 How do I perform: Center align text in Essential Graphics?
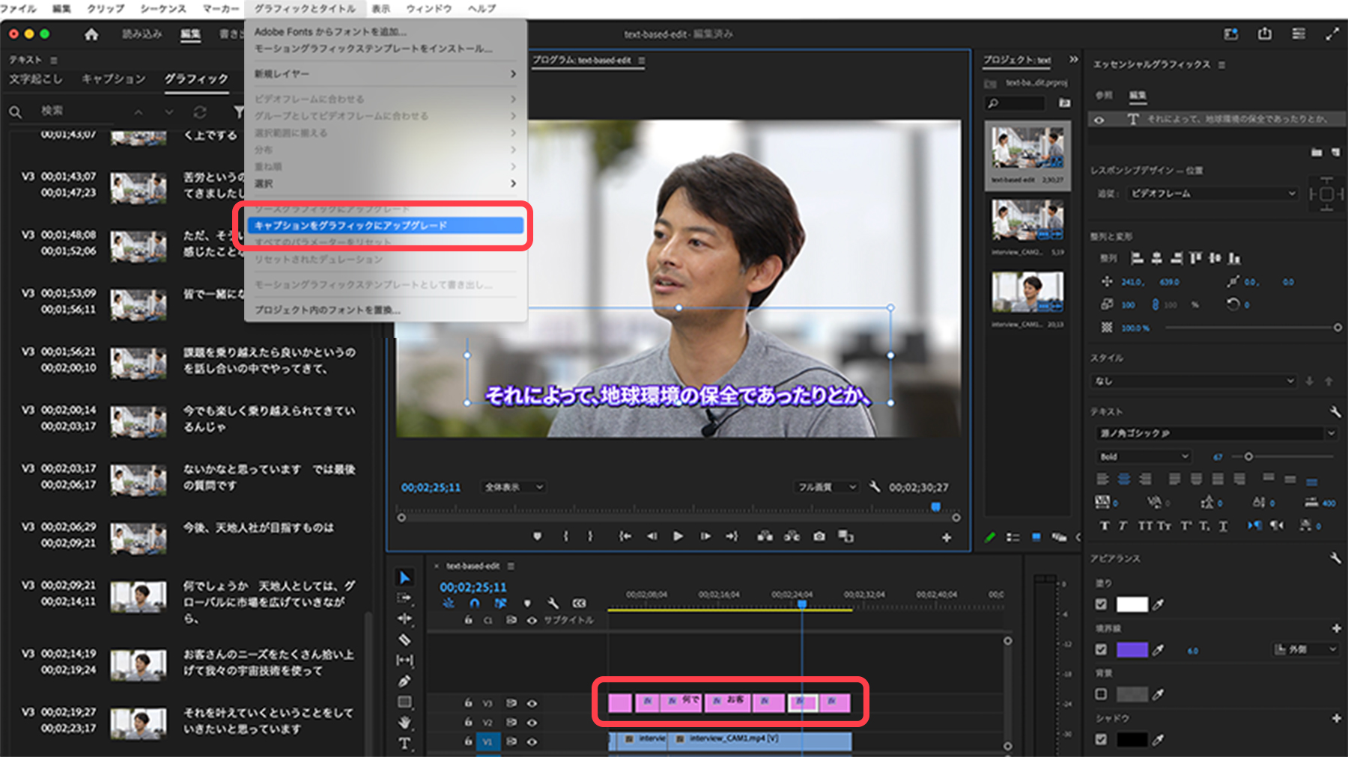[1124, 479]
